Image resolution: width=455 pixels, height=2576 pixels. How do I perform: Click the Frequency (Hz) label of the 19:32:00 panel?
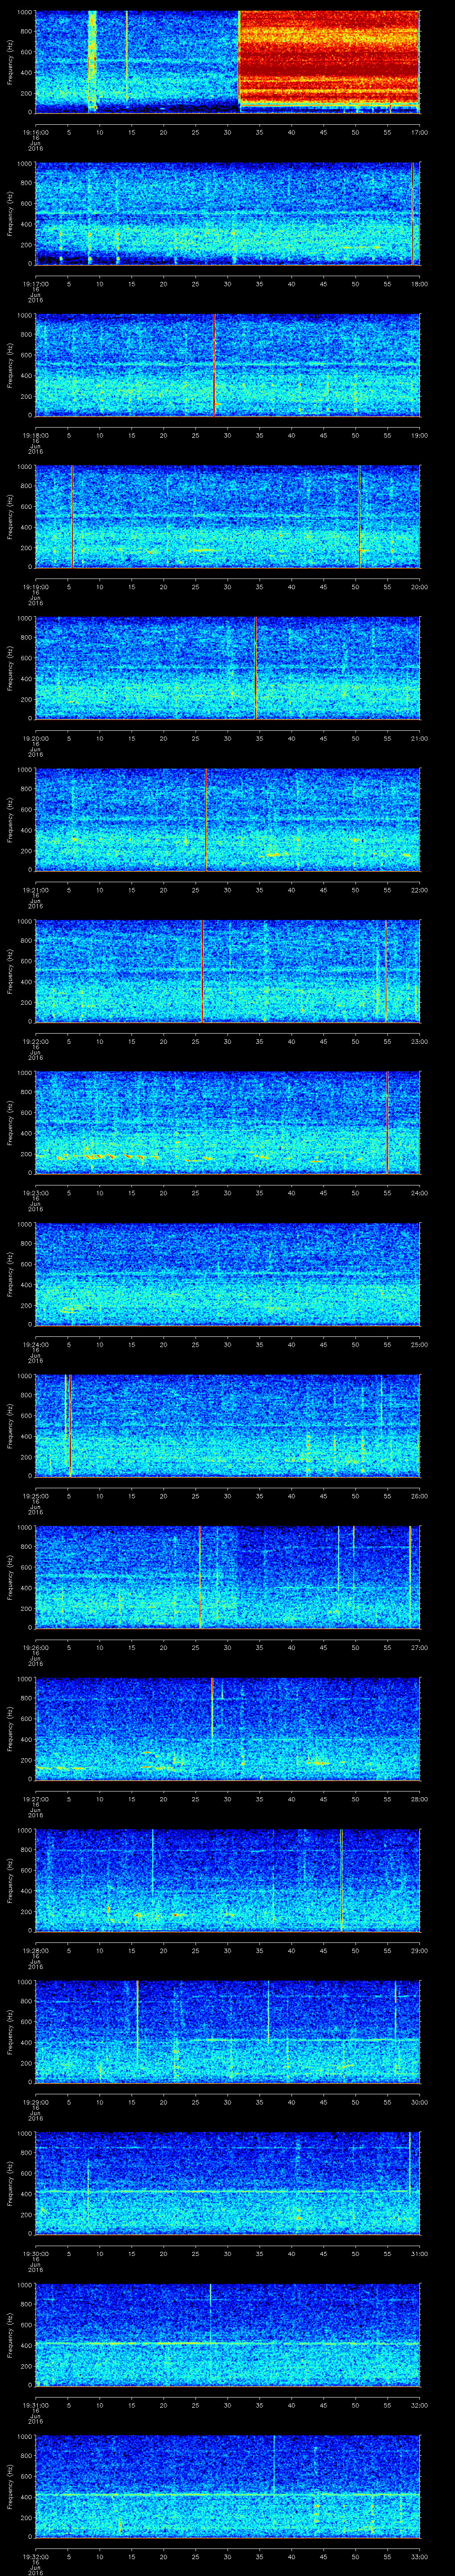tap(10, 2486)
